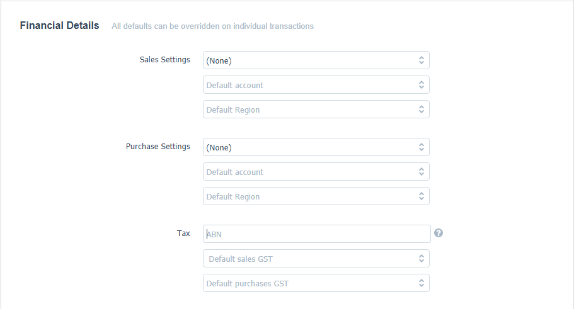Click up-down arrows on Default sales GST
The height and width of the screenshot is (309, 574).
coord(422,259)
